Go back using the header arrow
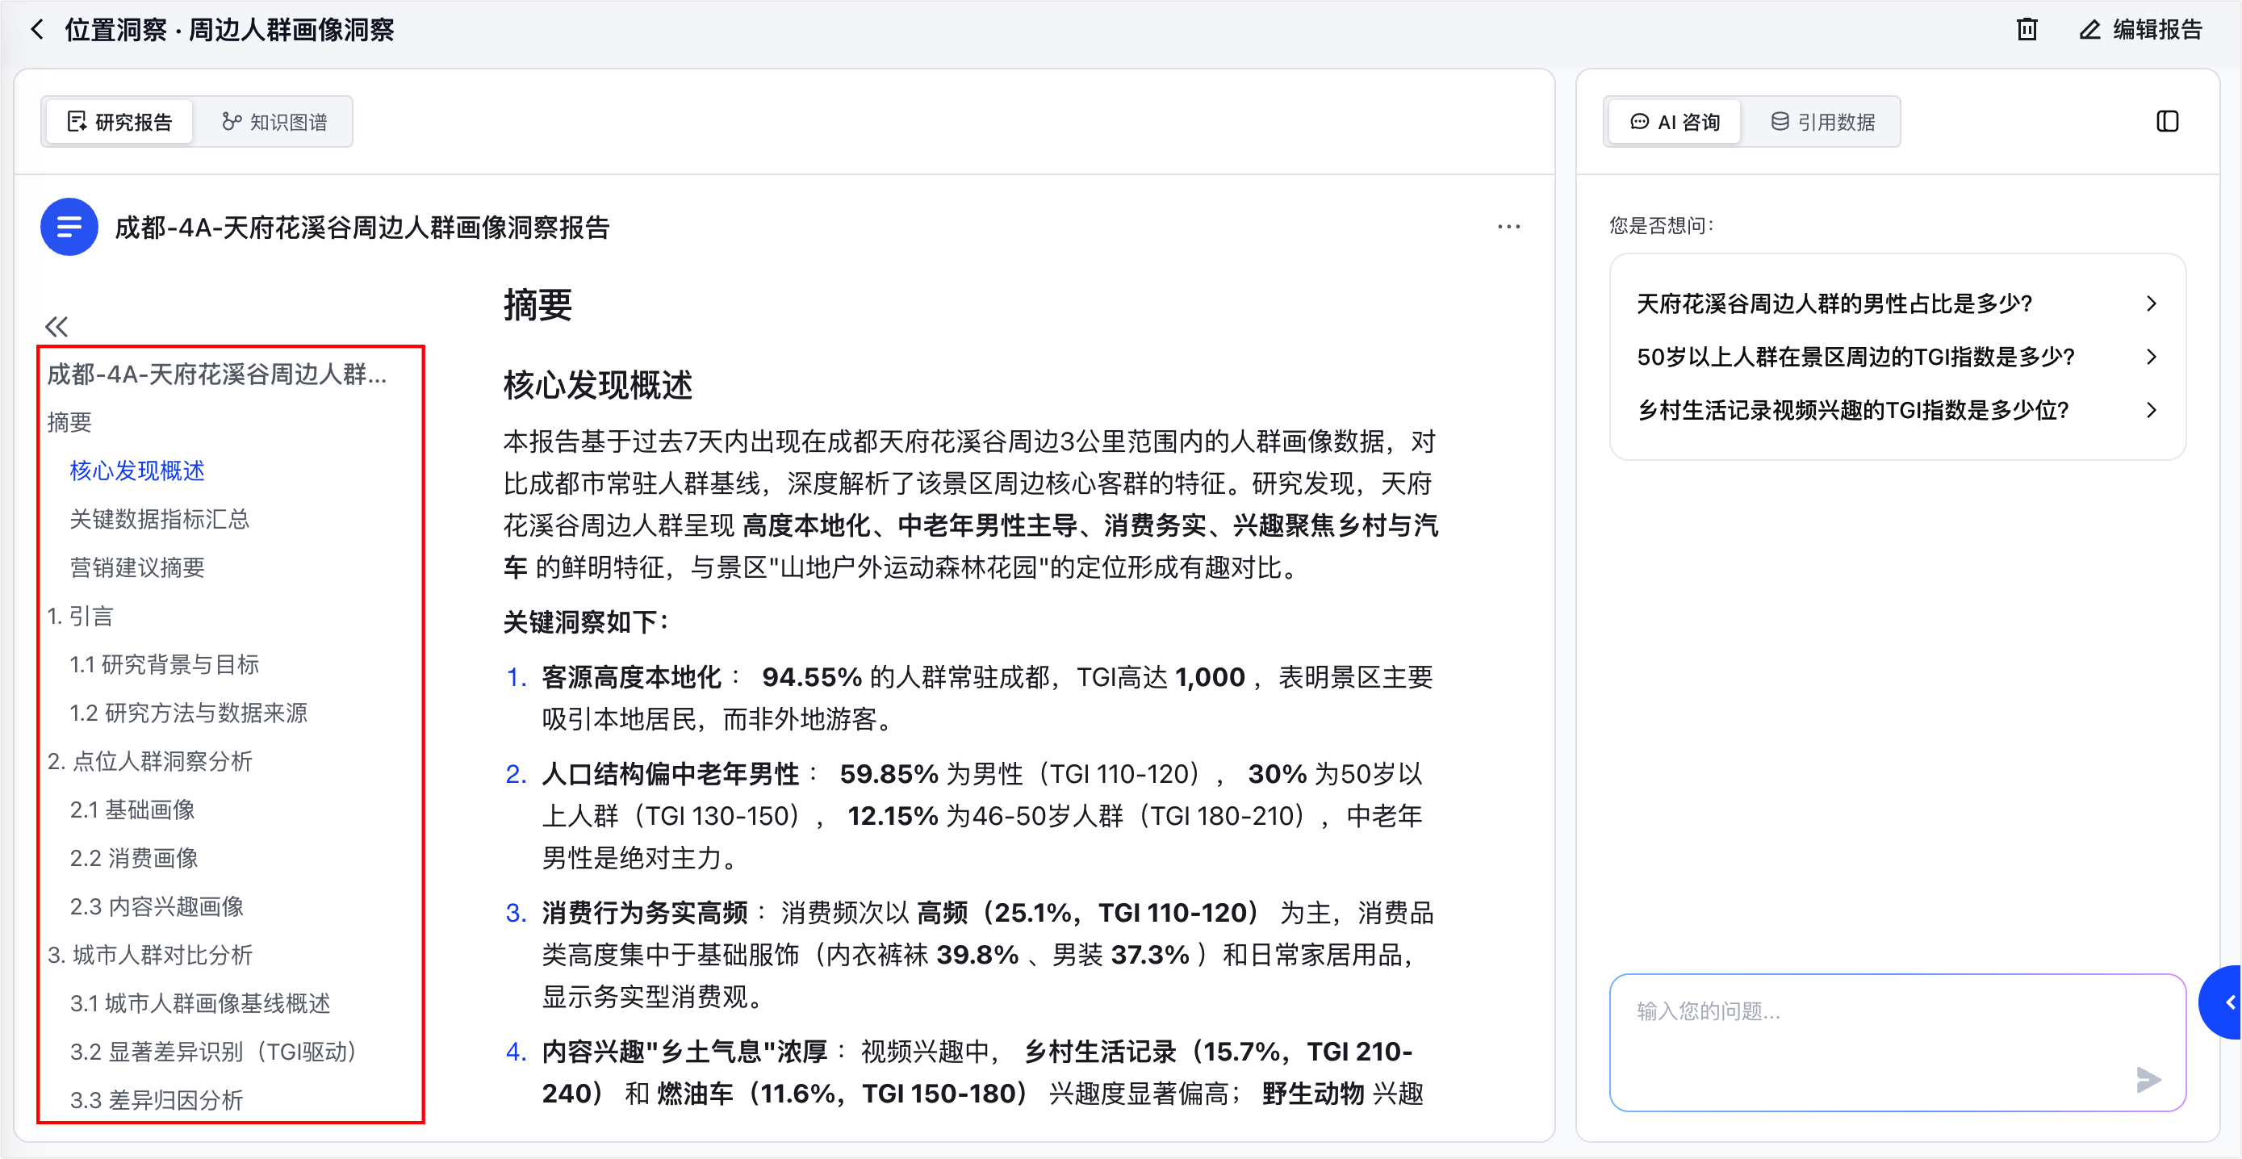The height and width of the screenshot is (1159, 2242). (x=36, y=30)
